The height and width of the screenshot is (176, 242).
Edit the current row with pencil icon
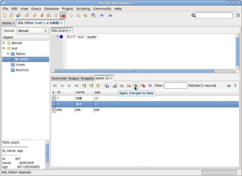(x=115, y=85)
